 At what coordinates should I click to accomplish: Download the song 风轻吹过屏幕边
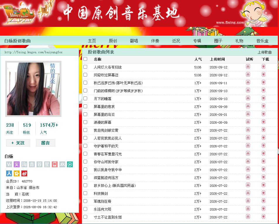click(x=263, y=74)
